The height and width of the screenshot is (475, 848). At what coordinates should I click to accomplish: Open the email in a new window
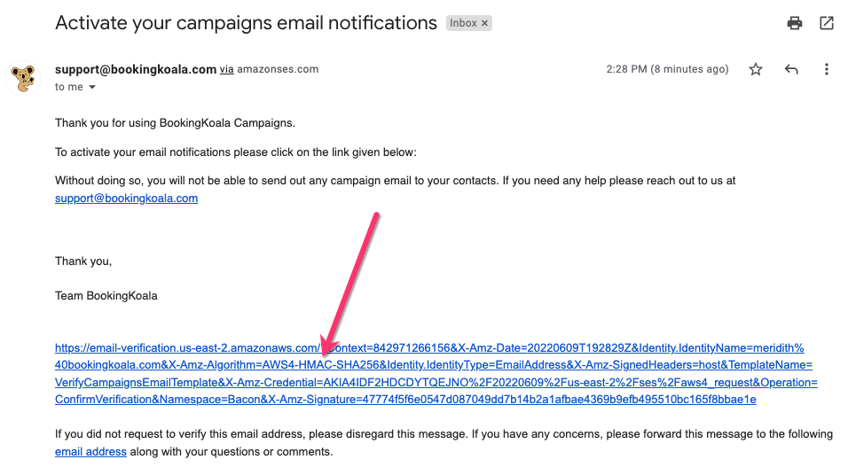pyautogui.click(x=827, y=23)
